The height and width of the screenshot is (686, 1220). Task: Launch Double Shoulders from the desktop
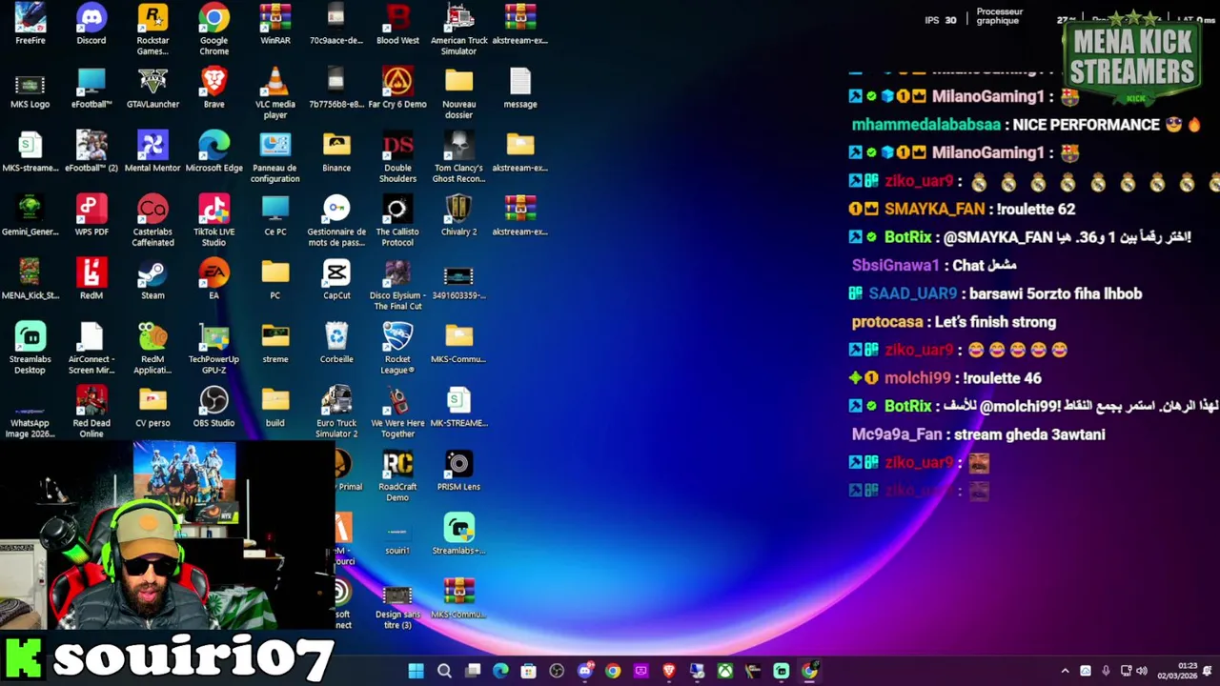397,156
